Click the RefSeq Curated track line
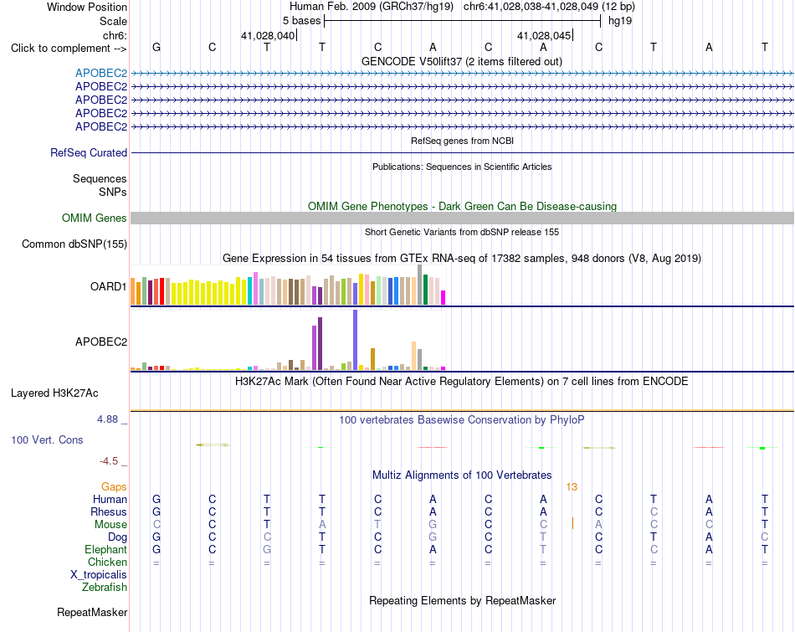The width and height of the screenshot is (795, 632). (462, 152)
